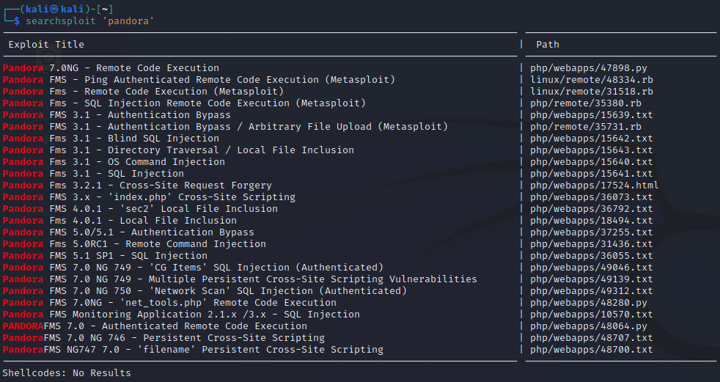Select path php/webapps/15643.txt
Viewport: 720px width, 382px height.
(592, 150)
